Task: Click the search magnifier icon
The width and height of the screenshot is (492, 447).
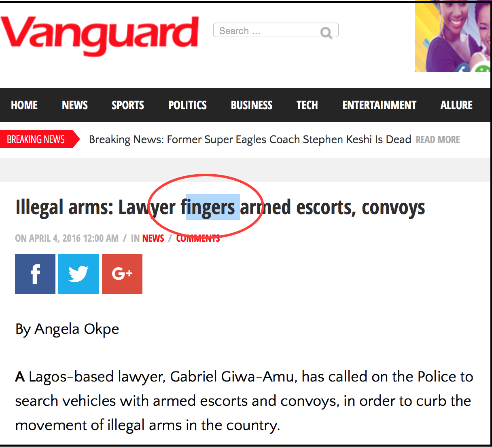Action: pyautogui.click(x=326, y=32)
